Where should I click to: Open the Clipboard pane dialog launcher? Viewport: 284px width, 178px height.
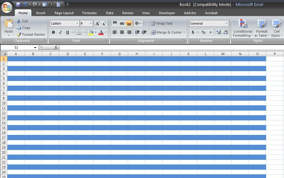pos(45,40)
